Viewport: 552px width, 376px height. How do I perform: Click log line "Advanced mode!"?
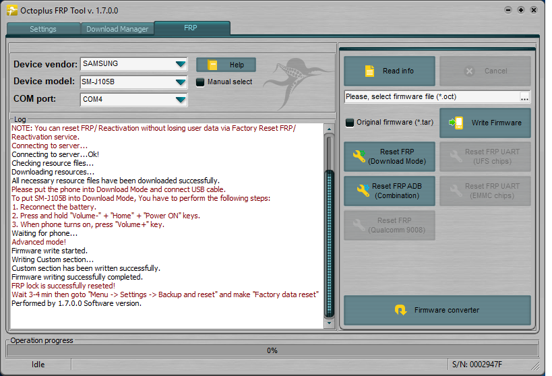pos(38,242)
